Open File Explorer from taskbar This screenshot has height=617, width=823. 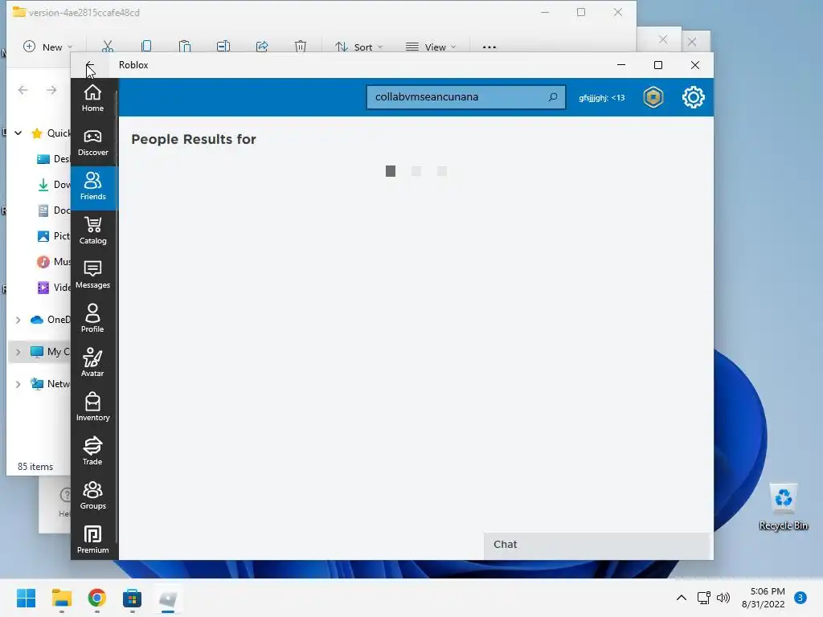(61, 598)
